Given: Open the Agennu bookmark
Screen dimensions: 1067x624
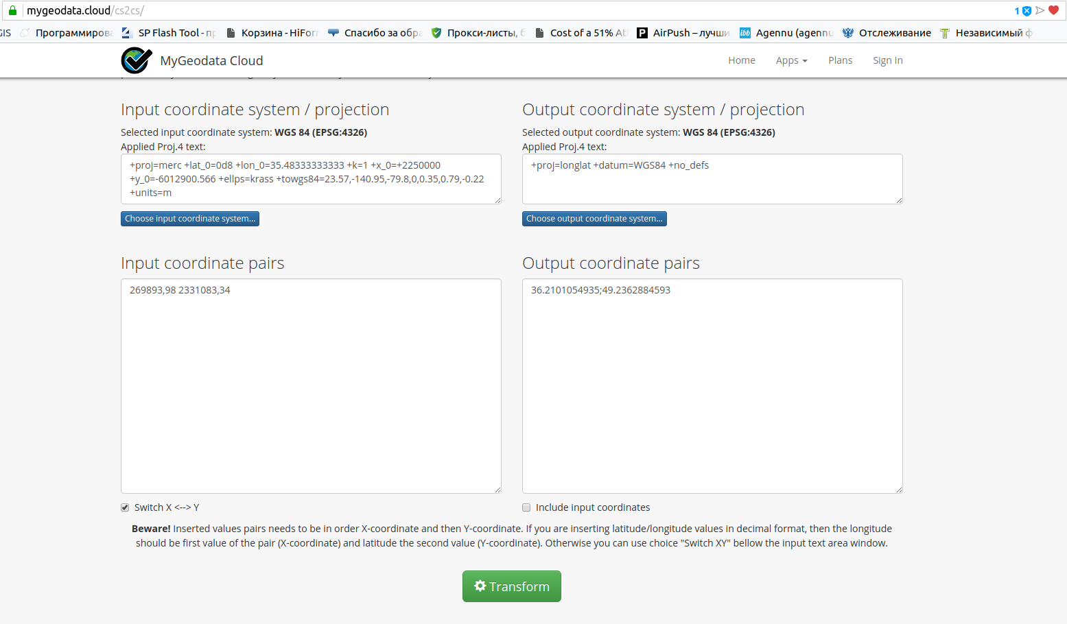Looking at the screenshot, I should pyautogui.click(x=786, y=33).
